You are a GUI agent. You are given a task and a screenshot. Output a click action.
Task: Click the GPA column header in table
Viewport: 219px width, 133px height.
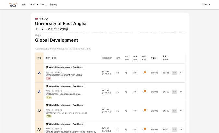[118, 58]
